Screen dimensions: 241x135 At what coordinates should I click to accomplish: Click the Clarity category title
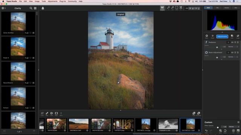click(18, 8)
